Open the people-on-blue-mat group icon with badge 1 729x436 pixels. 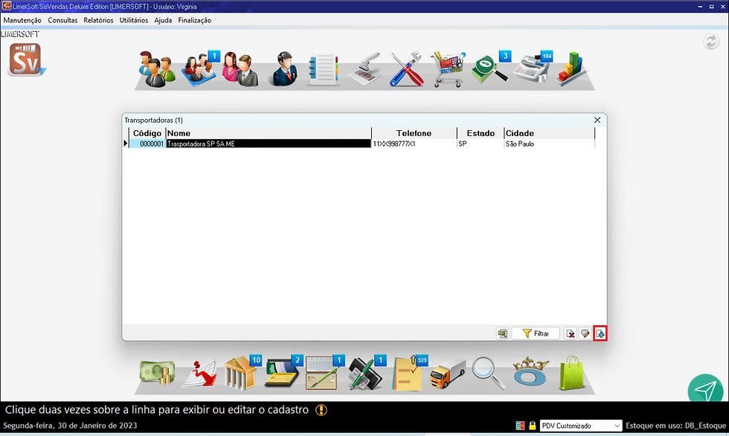pos(201,68)
